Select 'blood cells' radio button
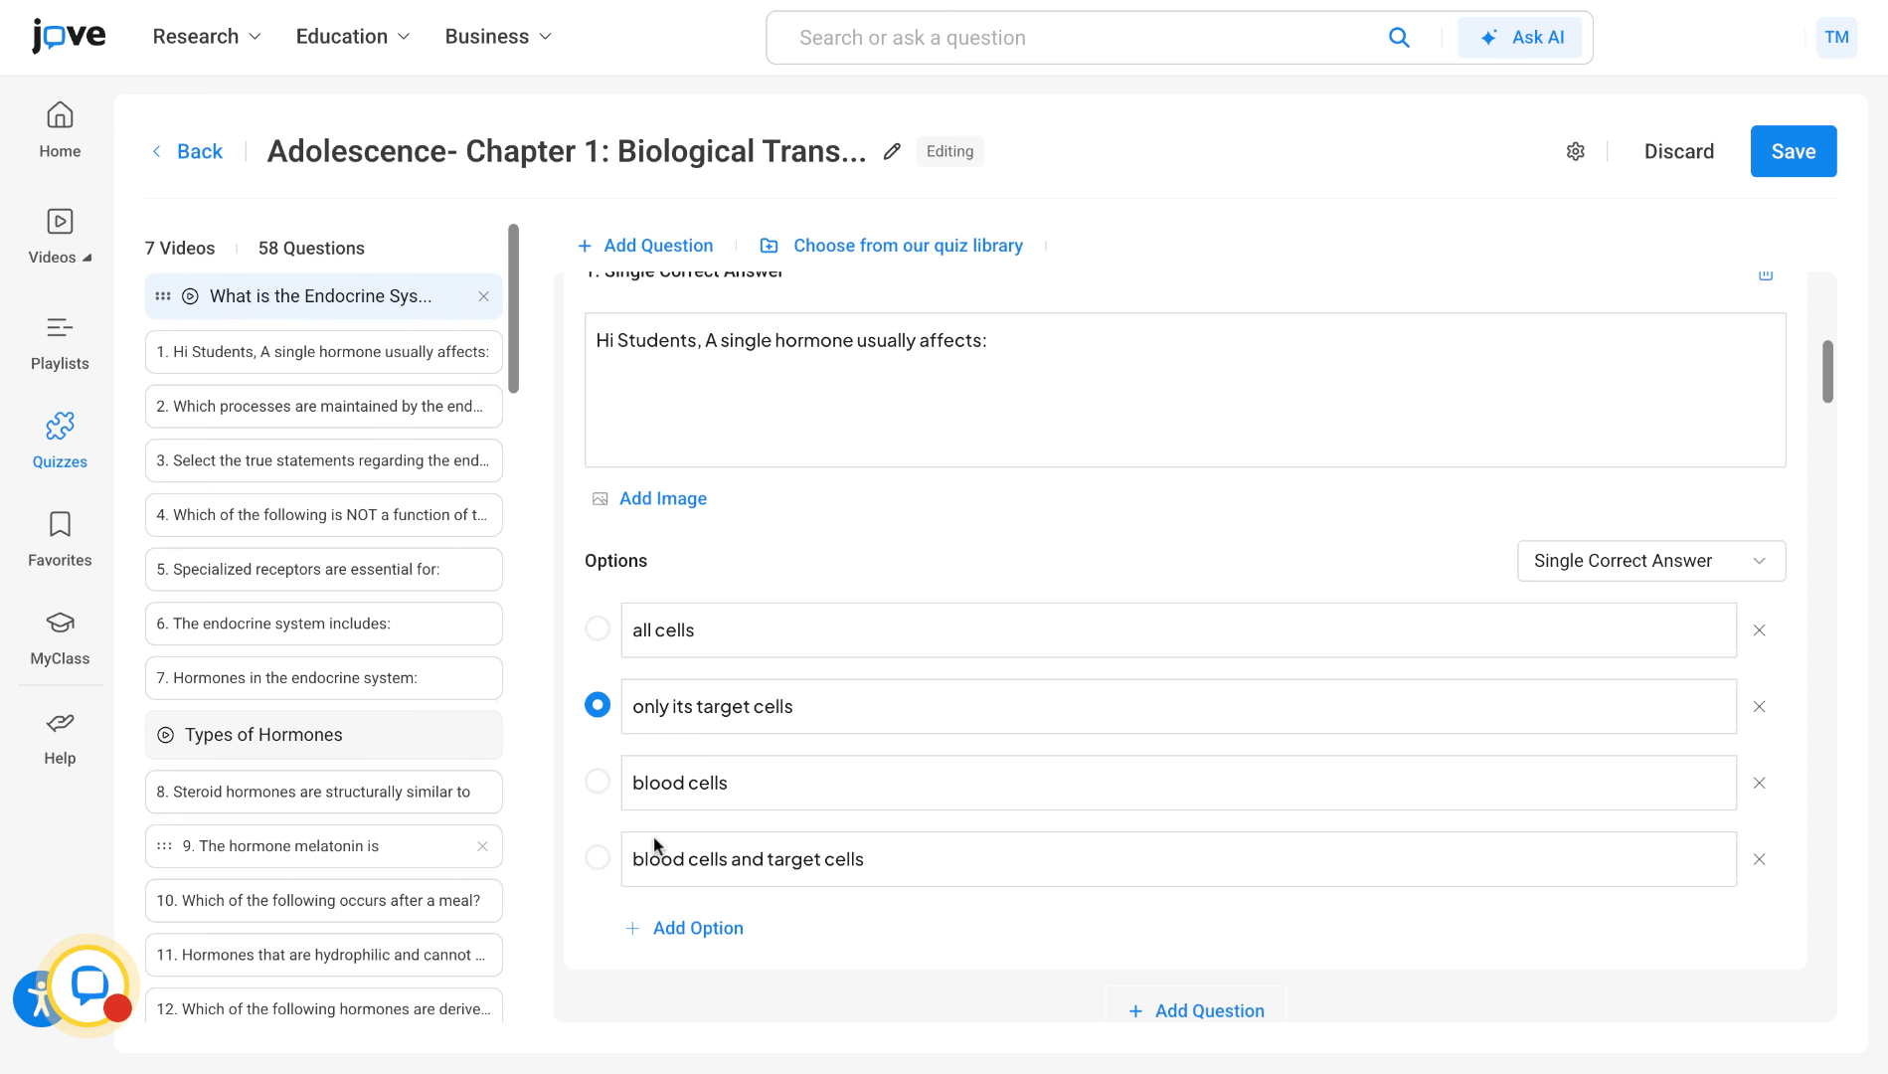This screenshot has width=1888, height=1074. [598, 782]
